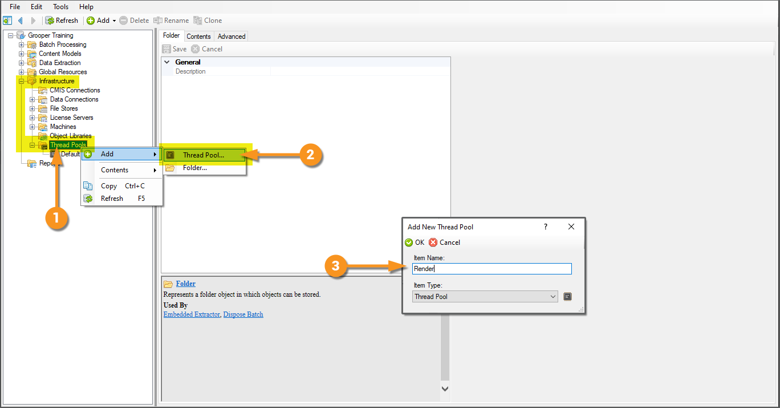Click the Item Name input field
780x408 pixels.
pos(491,269)
